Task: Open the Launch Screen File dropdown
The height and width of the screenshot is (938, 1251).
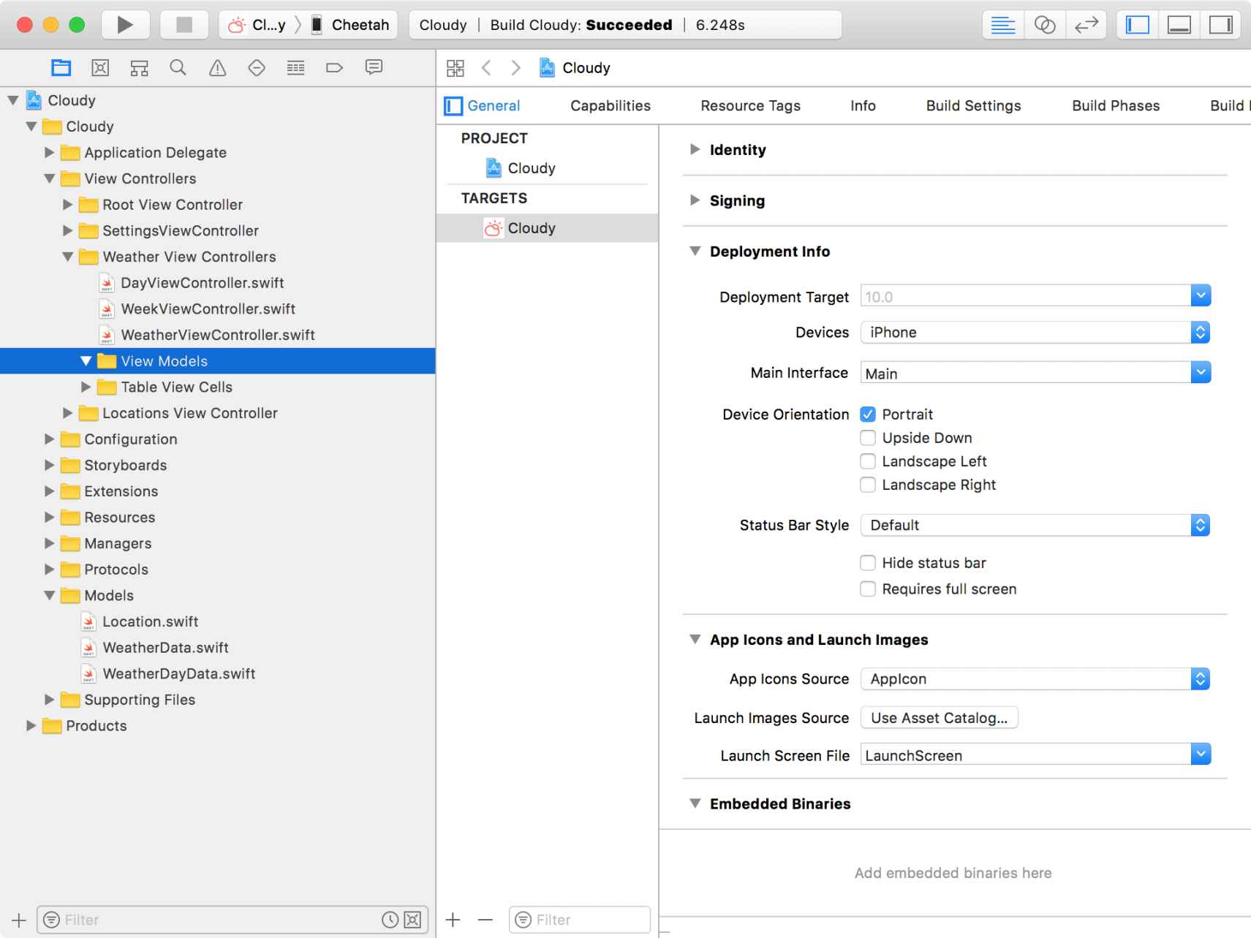Action: click(1201, 754)
